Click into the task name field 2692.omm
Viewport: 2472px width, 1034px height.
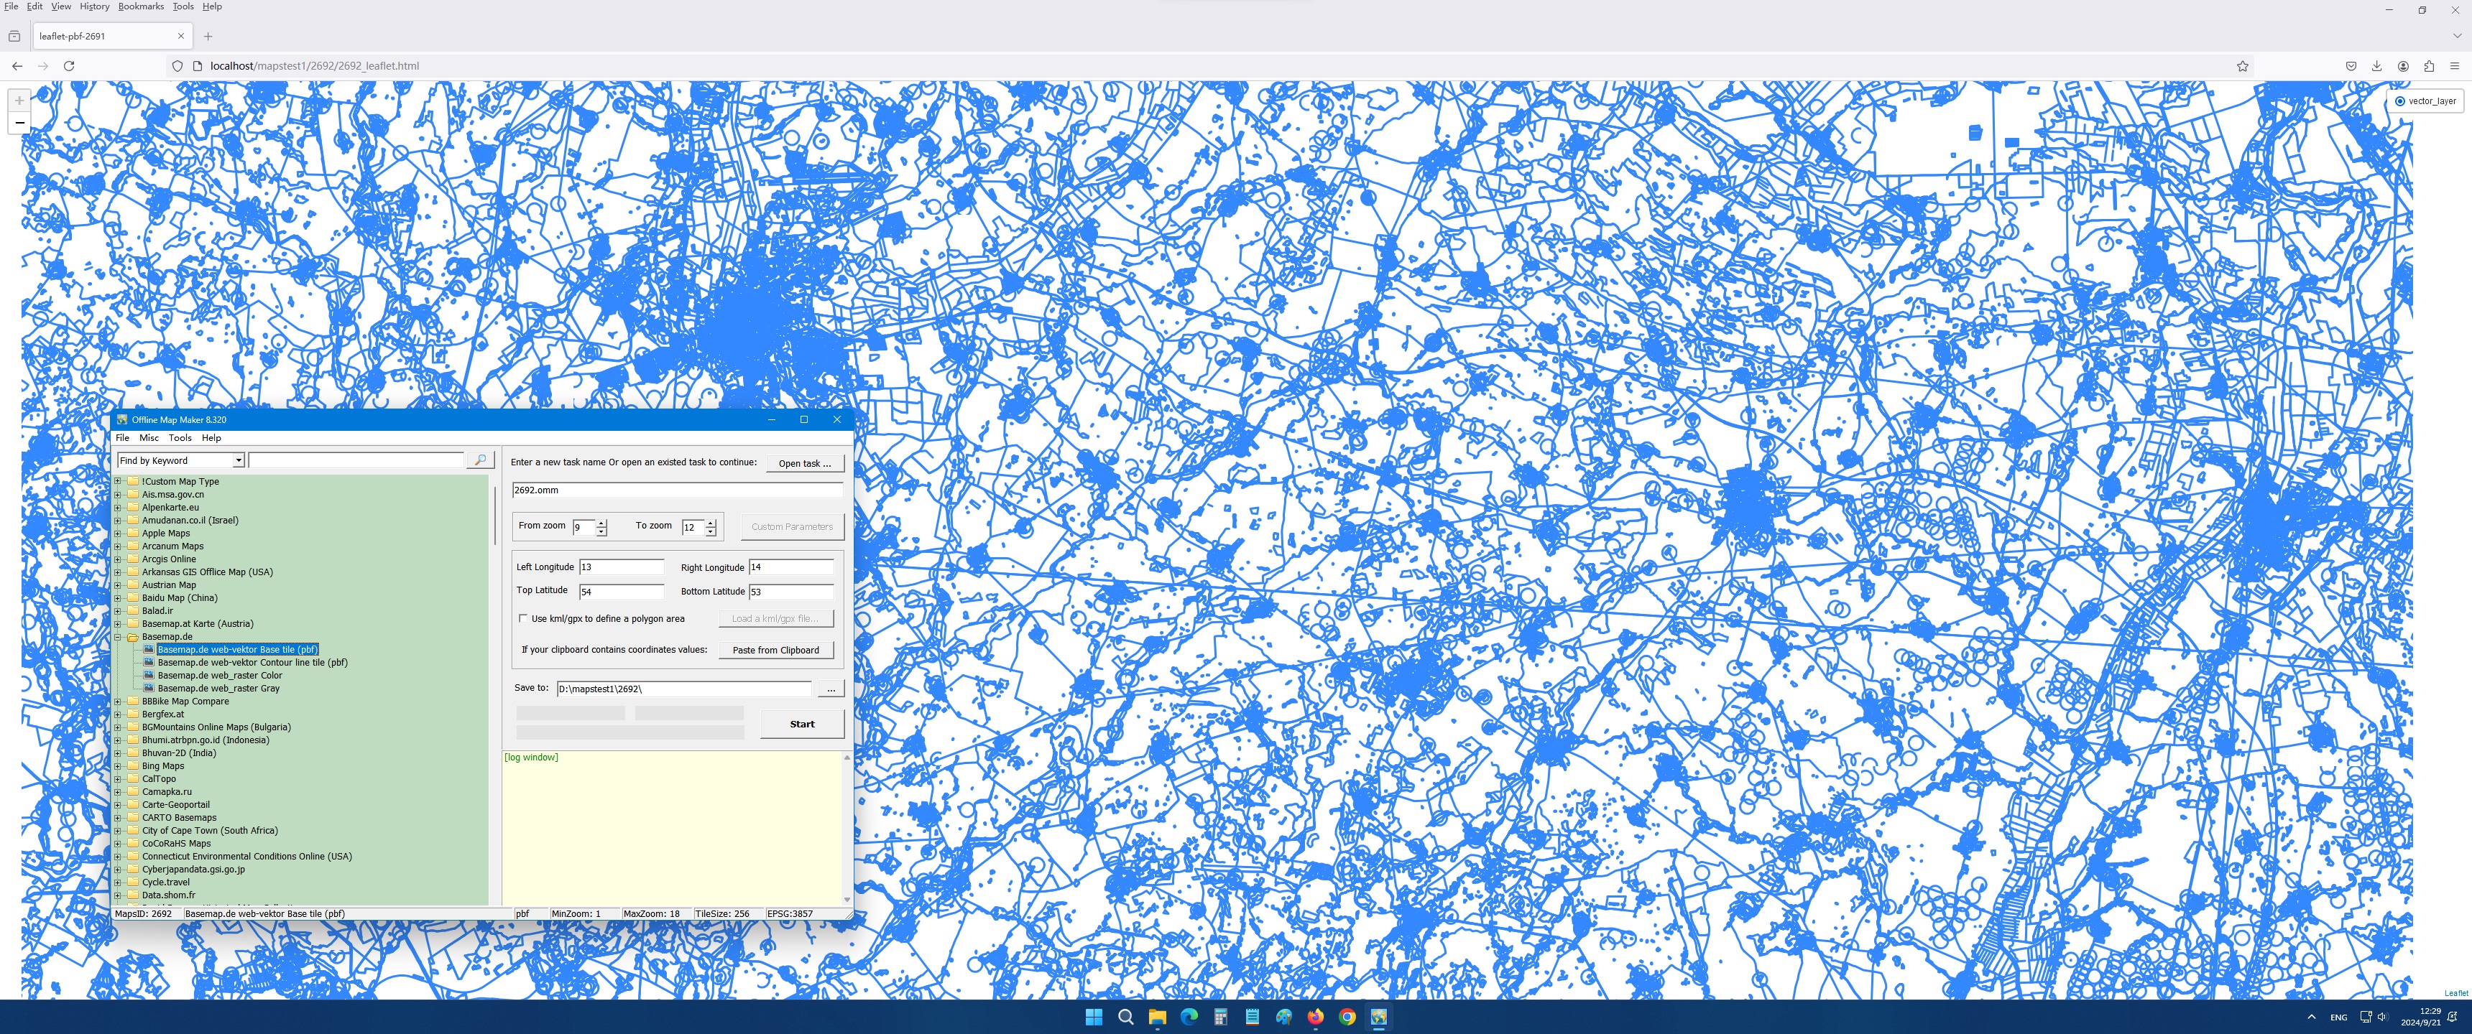[x=678, y=490]
